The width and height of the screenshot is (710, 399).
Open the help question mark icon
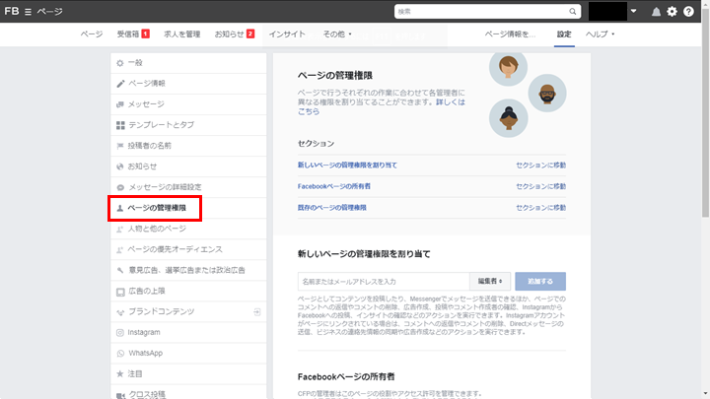click(x=688, y=12)
